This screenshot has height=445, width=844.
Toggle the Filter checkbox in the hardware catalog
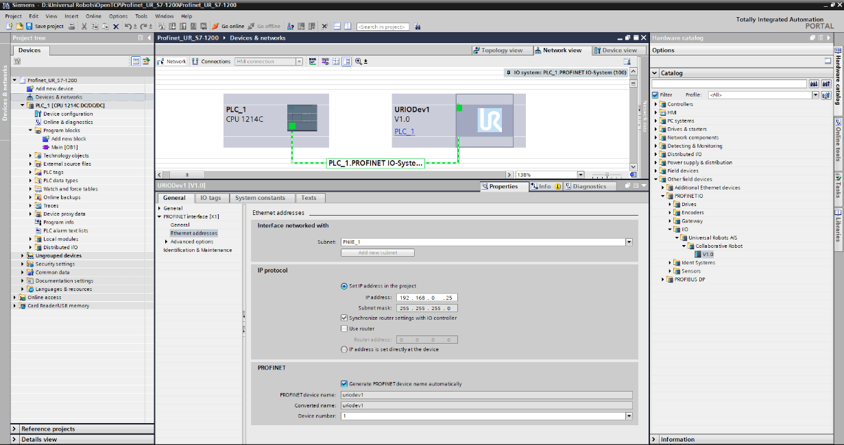pyautogui.click(x=655, y=95)
